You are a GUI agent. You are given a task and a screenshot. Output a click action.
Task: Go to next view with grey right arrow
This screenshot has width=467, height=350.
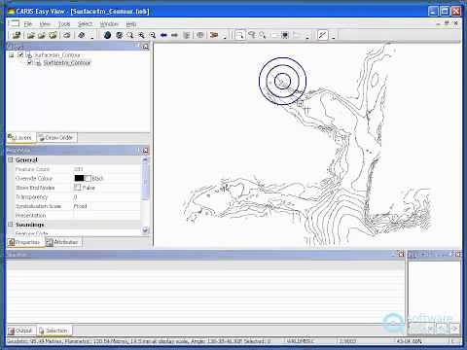tap(174, 35)
